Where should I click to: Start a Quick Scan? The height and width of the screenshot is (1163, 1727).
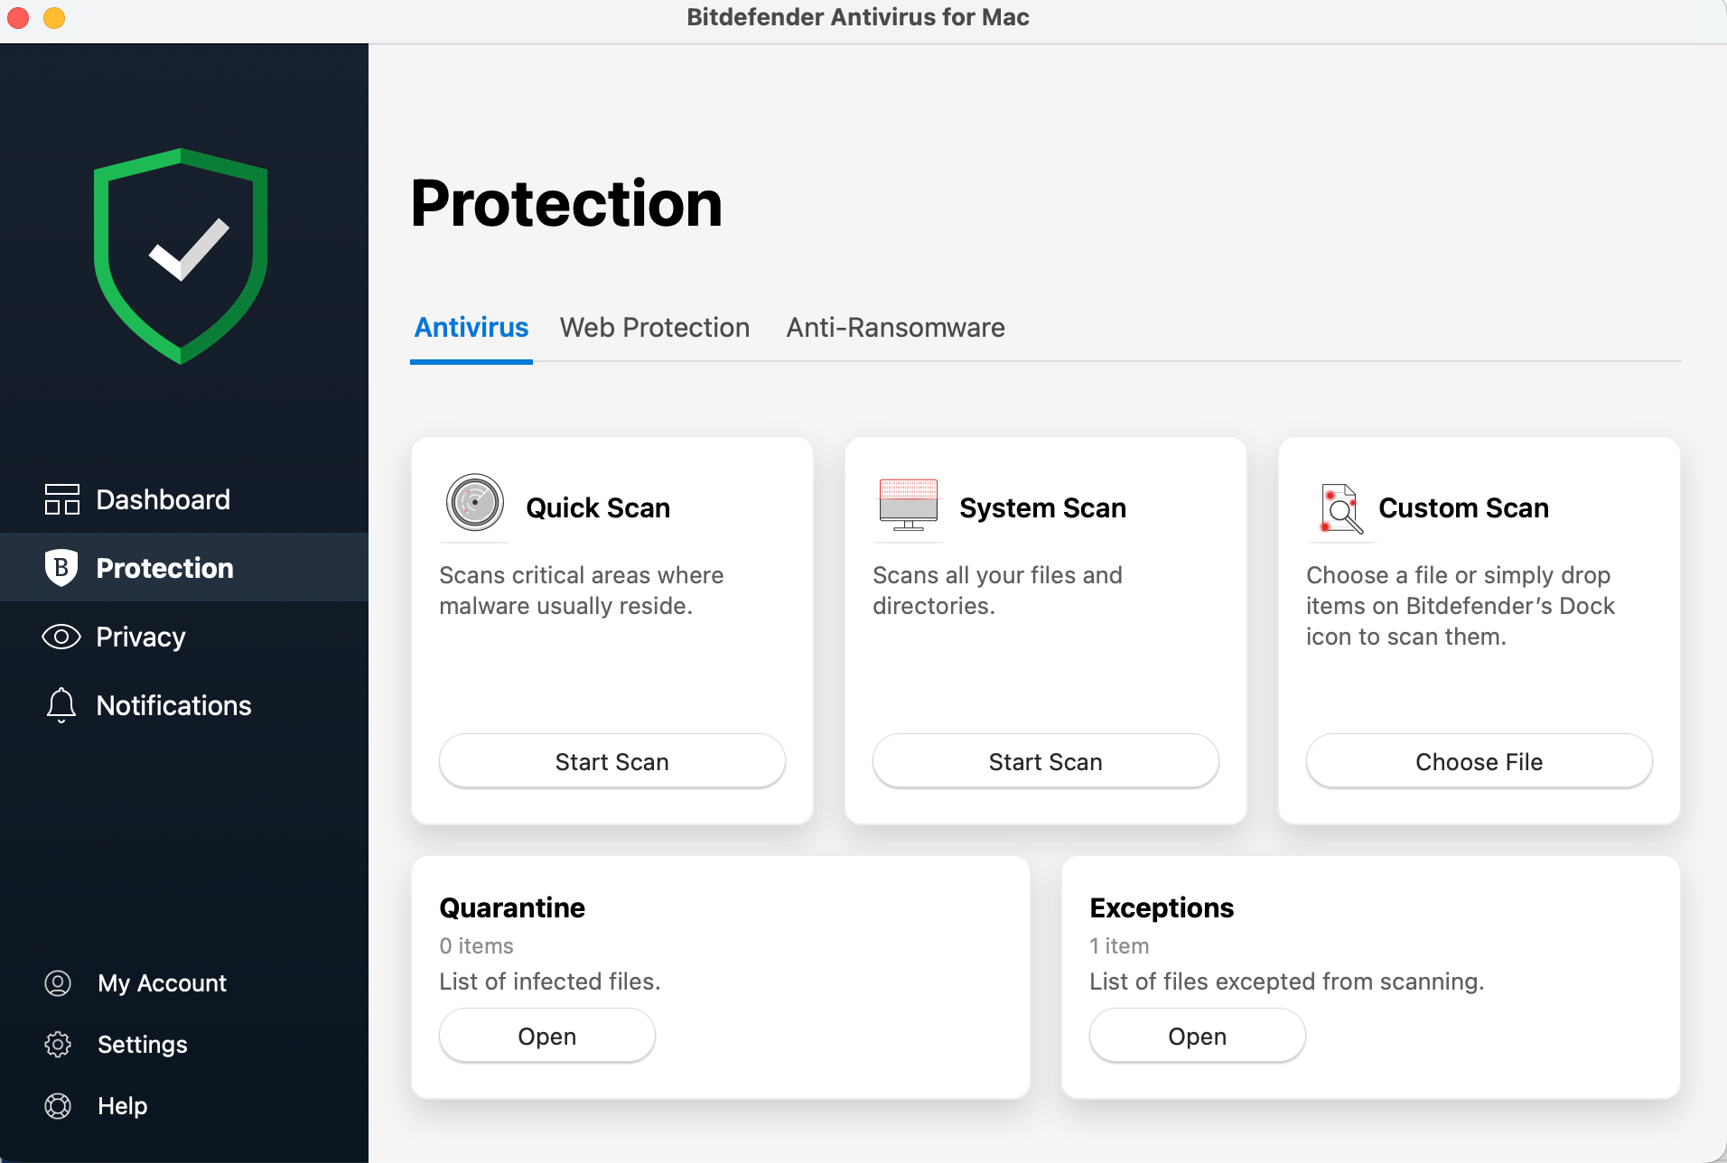[611, 761]
